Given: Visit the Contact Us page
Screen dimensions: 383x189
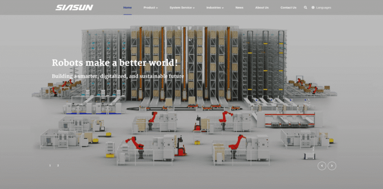Looking at the screenshot, I should pos(288,7).
